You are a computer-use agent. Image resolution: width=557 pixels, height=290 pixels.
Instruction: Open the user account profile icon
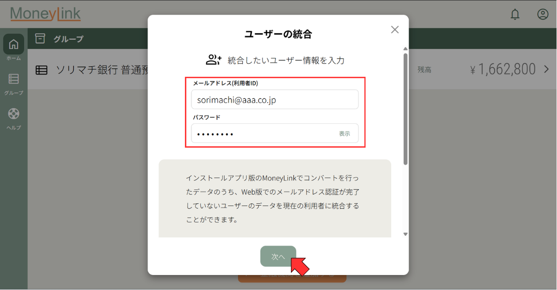coord(542,14)
